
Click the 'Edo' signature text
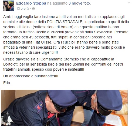pos(6,83)
